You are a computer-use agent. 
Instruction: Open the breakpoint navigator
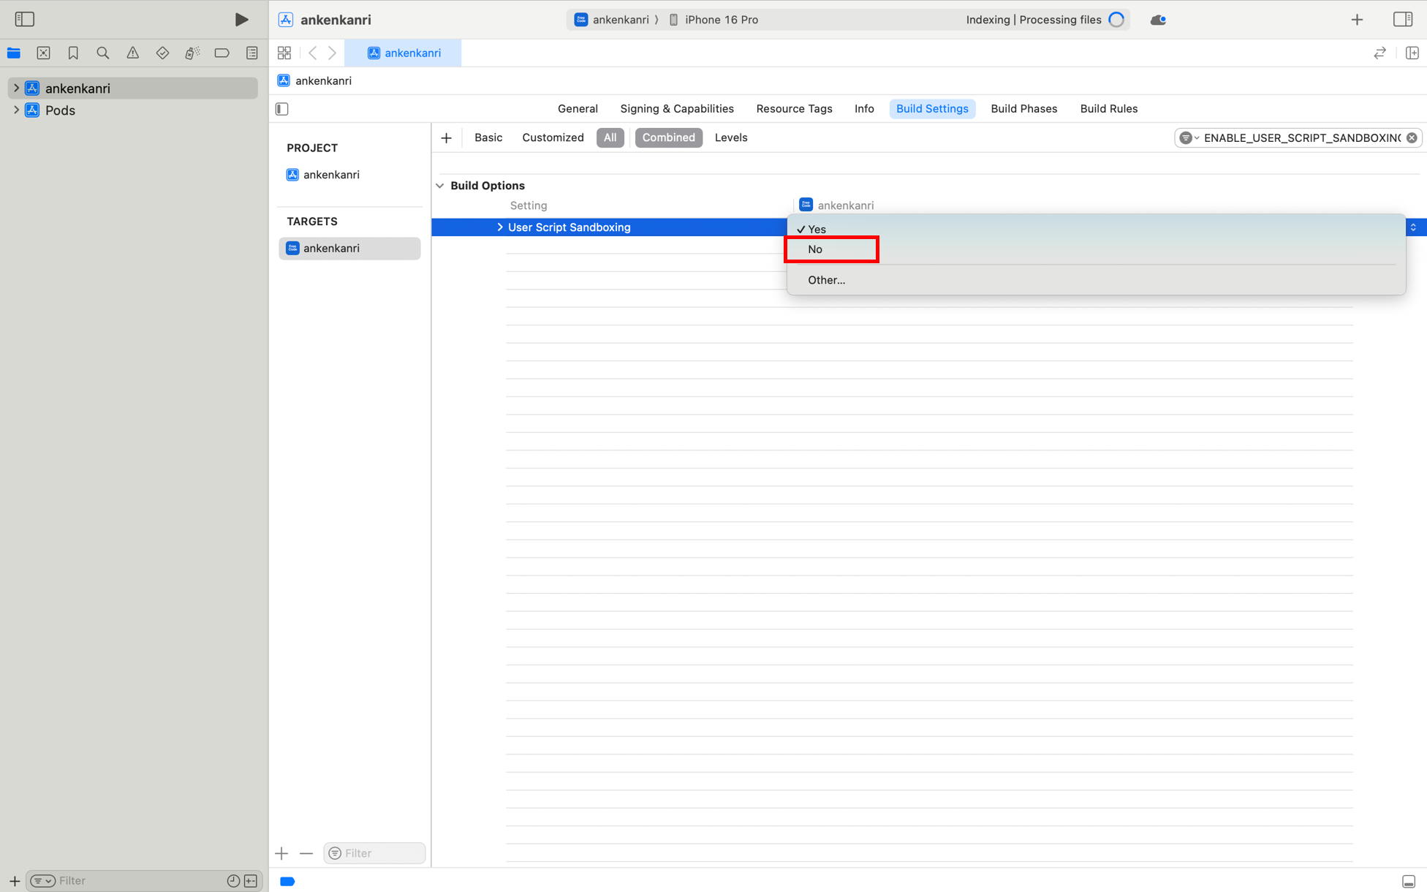tap(222, 53)
